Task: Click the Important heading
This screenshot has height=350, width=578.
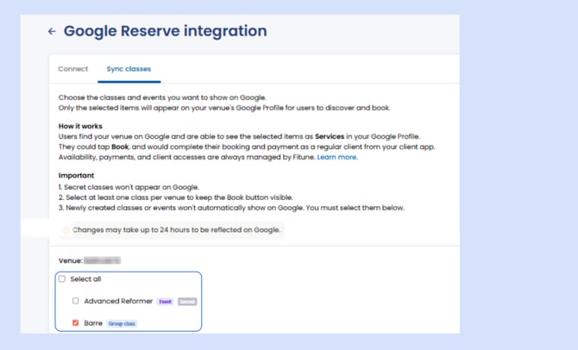Action: point(76,176)
